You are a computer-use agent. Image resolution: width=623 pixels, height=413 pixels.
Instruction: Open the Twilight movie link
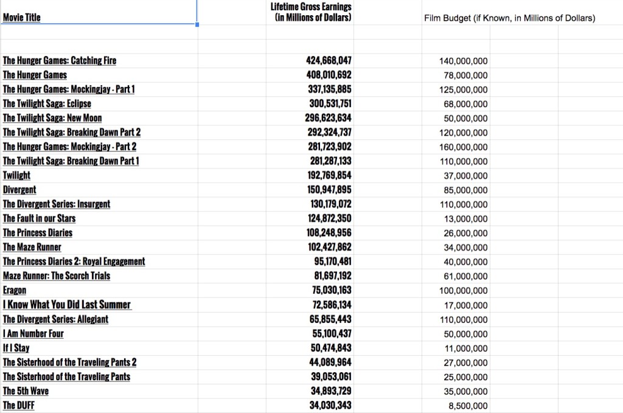16,175
